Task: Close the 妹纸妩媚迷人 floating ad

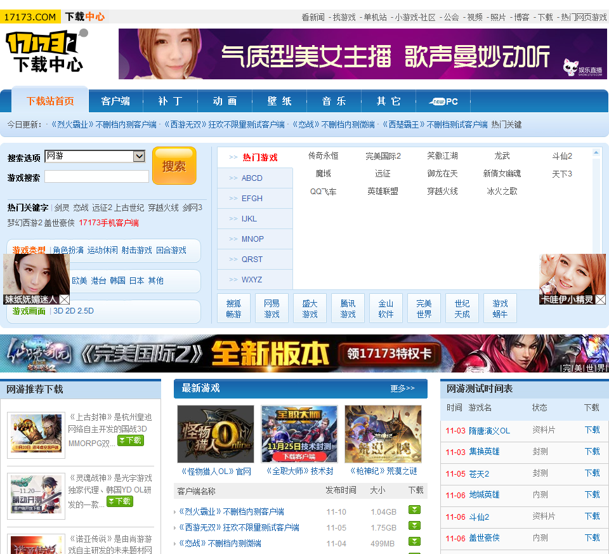Action: (x=65, y=300)
